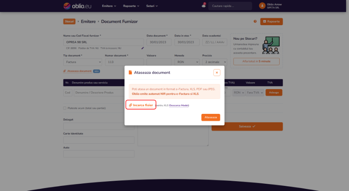This screenshot has width=349, height=191.
Task: Open the Emitere menu
Action: (x=109, y=6)
